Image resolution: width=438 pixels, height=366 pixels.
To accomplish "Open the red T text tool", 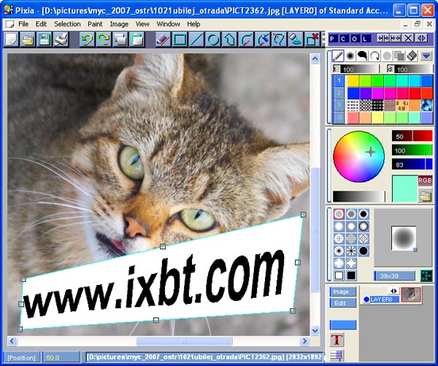I will (337, 340).
